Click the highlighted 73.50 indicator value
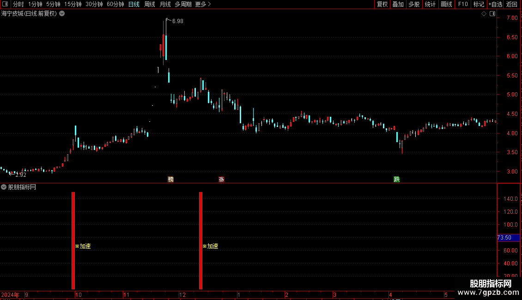Viewport: 522px width, 300px height. pyautogui.click(x=508, y=238)
